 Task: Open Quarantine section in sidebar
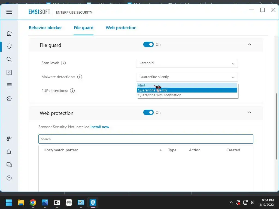[9, 72]
